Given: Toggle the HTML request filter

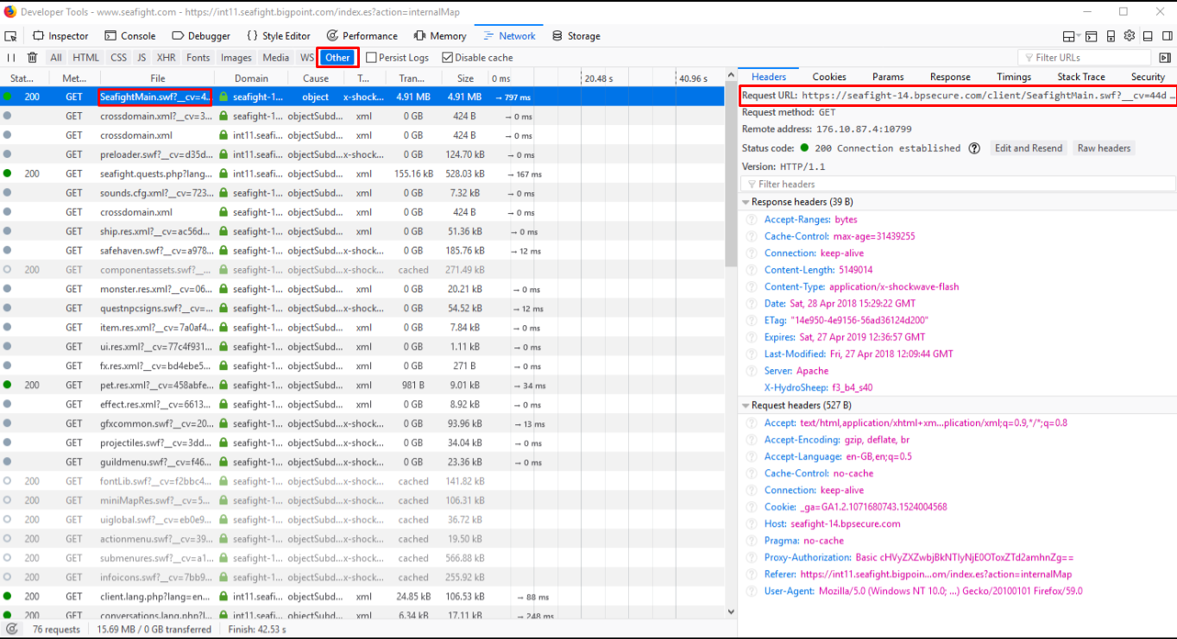Looking at the screenshot, I should tap(85, 58).
